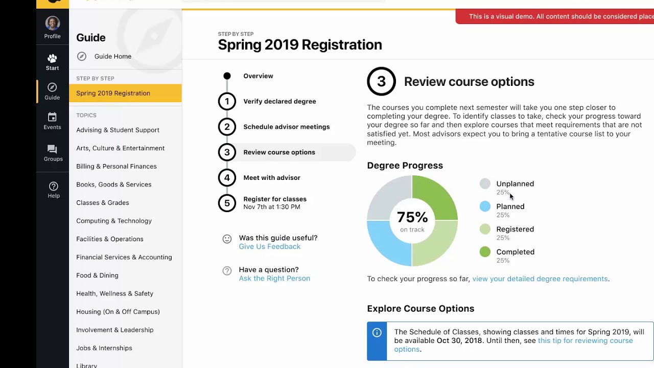654x368 pixels.
Task: Open Food & Dining topic
Action: click(97, 275)
